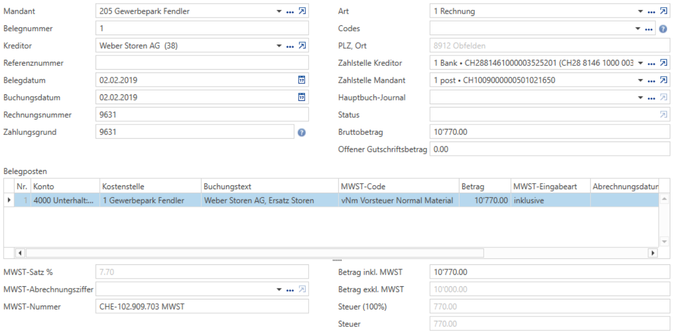Show Codes help info icon
Image resolution: width=673 pixels, height=334 pixels.
pos(663,29)
